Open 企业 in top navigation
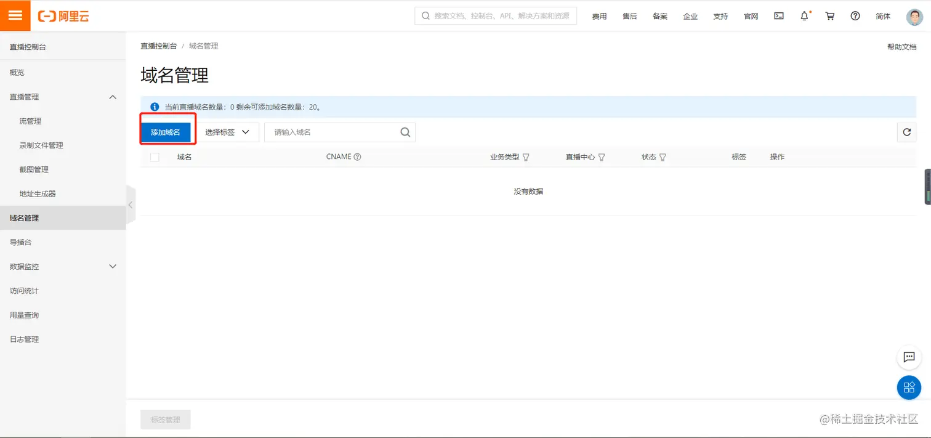The image size is (931, 438). tap(690, 17)
